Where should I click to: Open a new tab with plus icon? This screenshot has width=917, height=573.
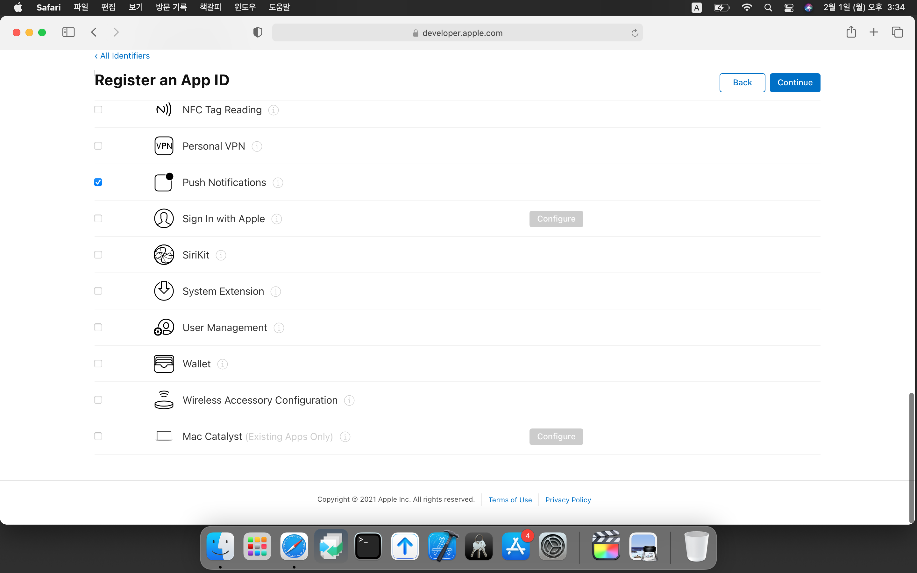[x=873, y=32]
